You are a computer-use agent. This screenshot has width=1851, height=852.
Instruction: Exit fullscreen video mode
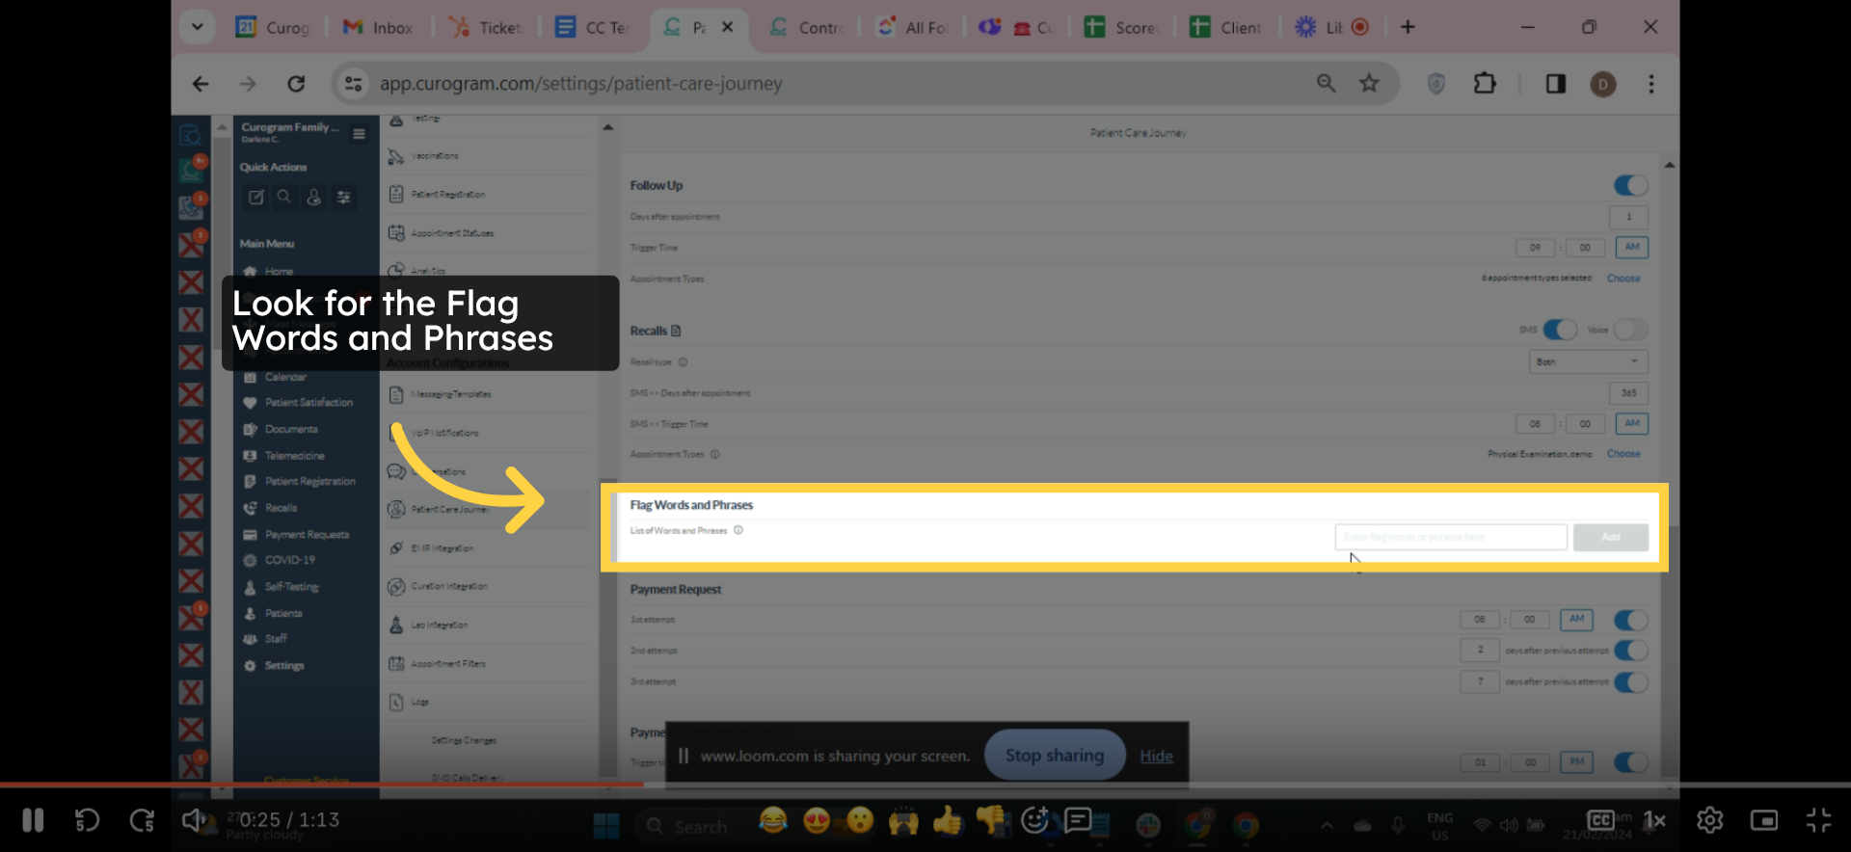point(1818,820)
